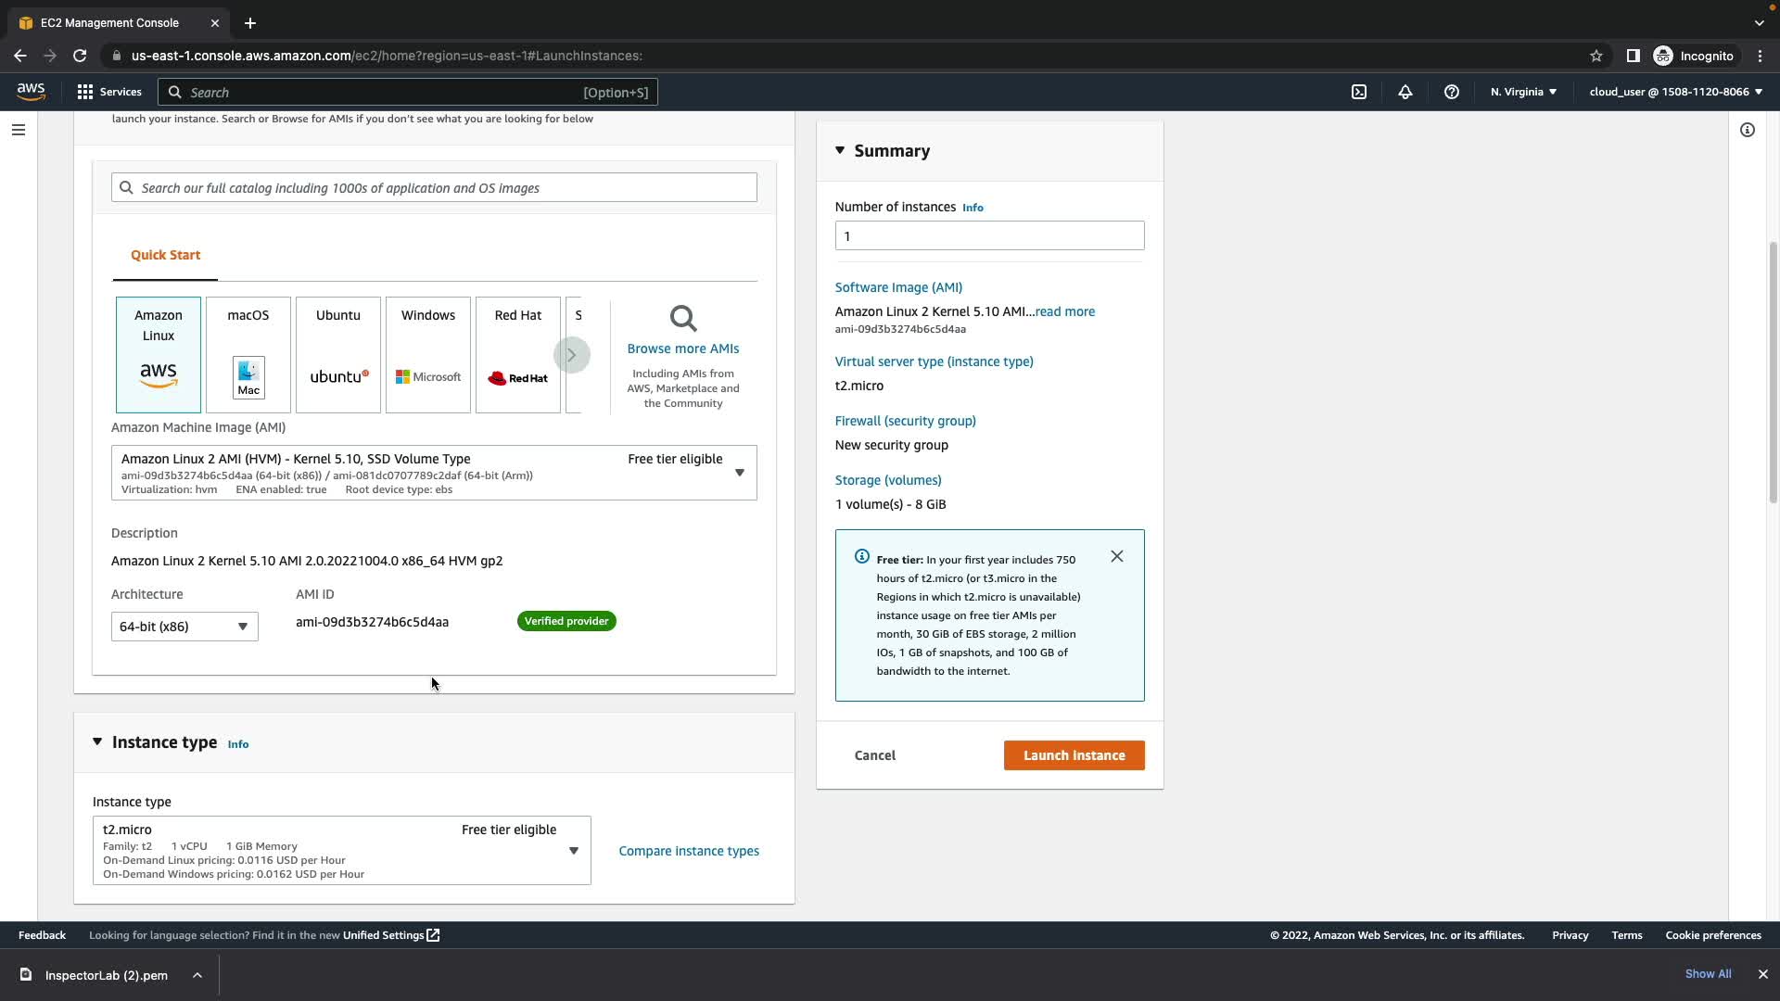Open the left hamburger navigation menu
This screenshot has height=1001, width=1780.
click(19, 130)
